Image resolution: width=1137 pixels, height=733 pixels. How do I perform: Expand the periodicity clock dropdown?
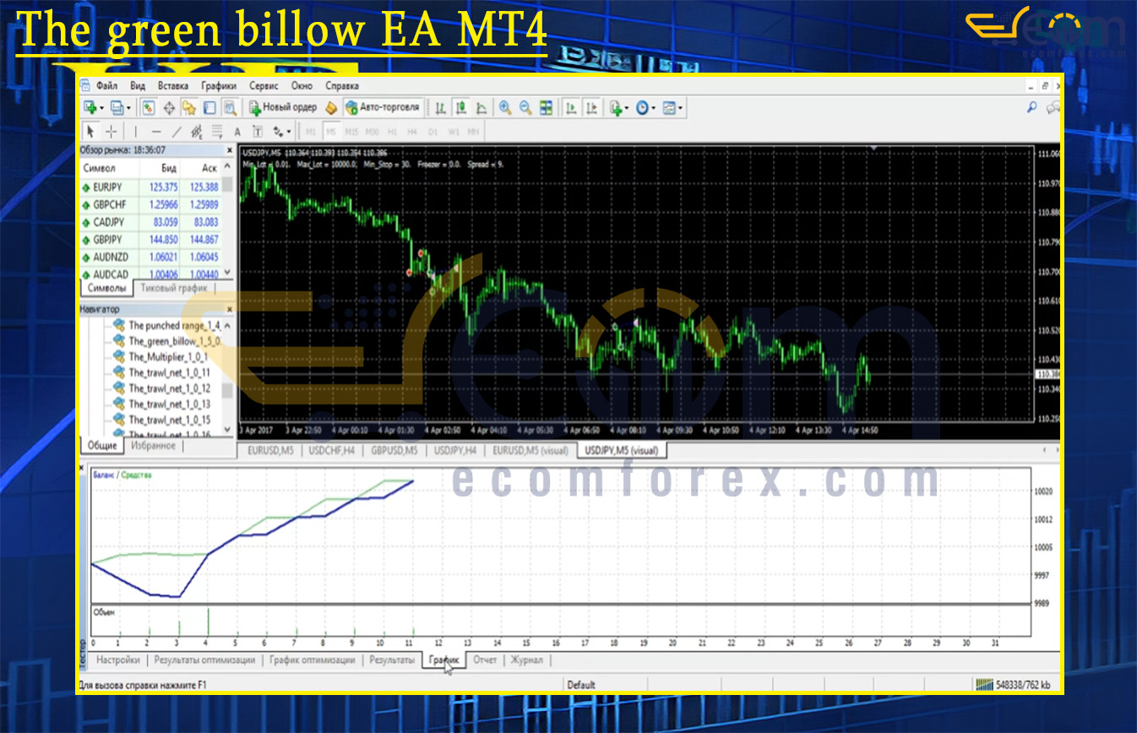pos(656,108)
